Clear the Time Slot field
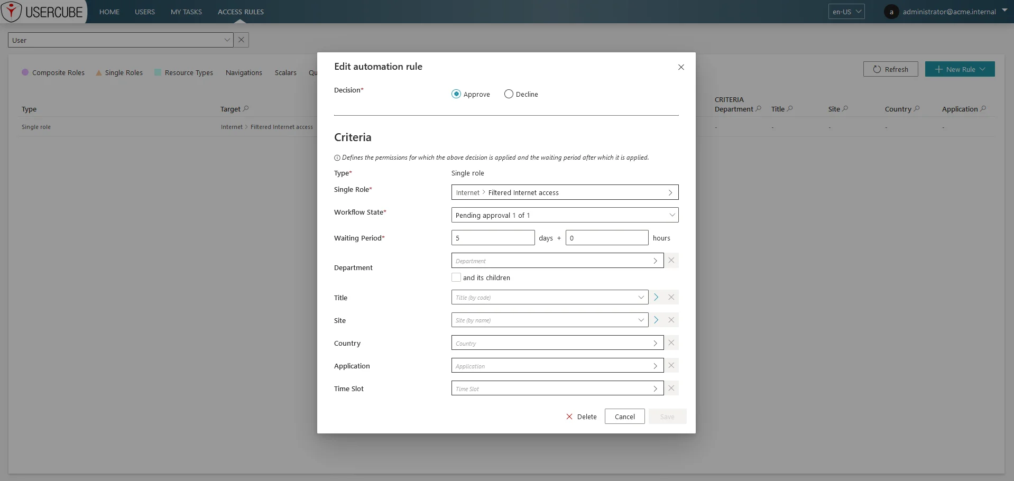 coord(671,388)
